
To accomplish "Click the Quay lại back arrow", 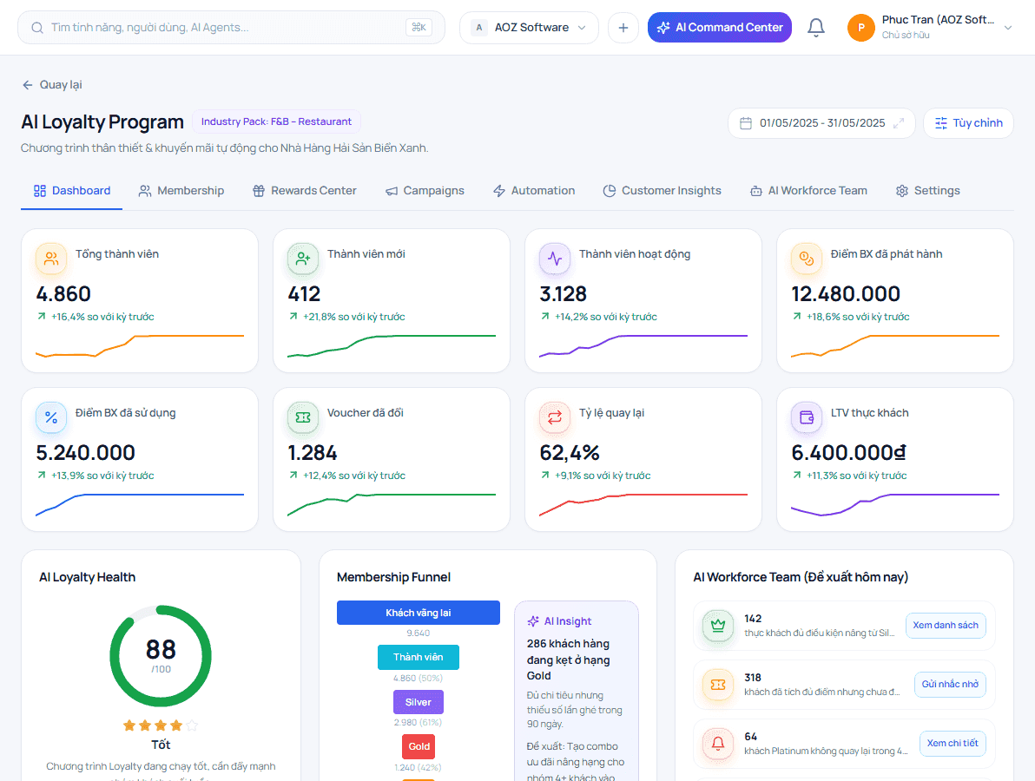I will (x=27, y=85).
